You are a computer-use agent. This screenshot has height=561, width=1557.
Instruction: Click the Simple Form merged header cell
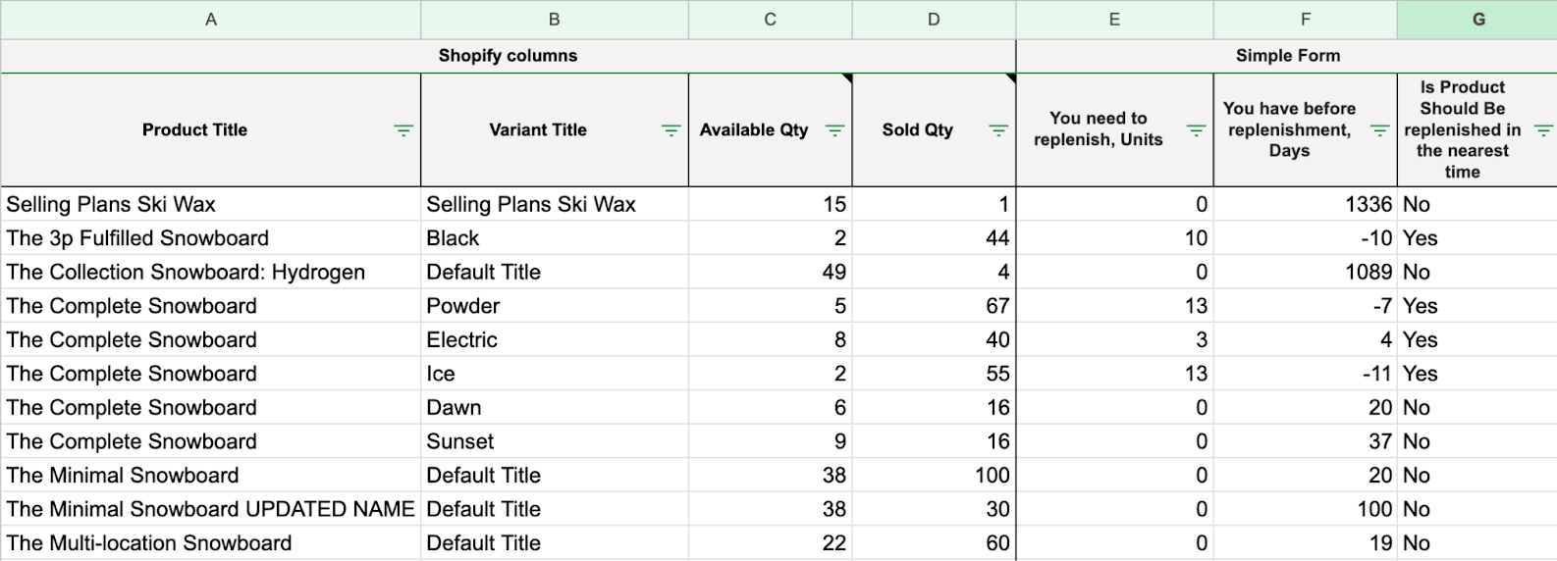1287,56
